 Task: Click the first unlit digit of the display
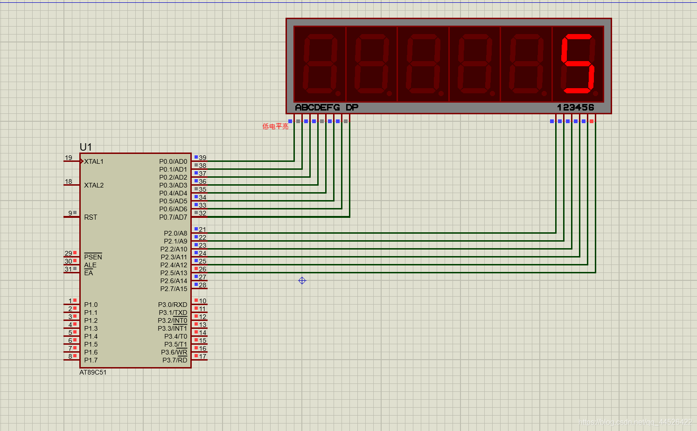pos(320,64)
